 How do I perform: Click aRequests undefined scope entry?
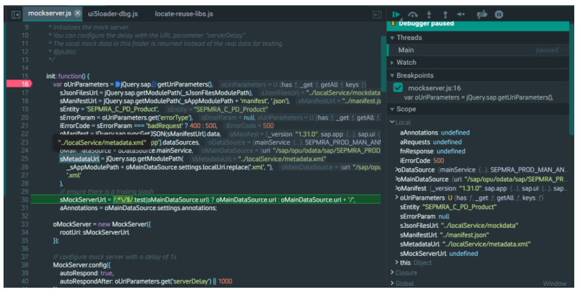431,142
